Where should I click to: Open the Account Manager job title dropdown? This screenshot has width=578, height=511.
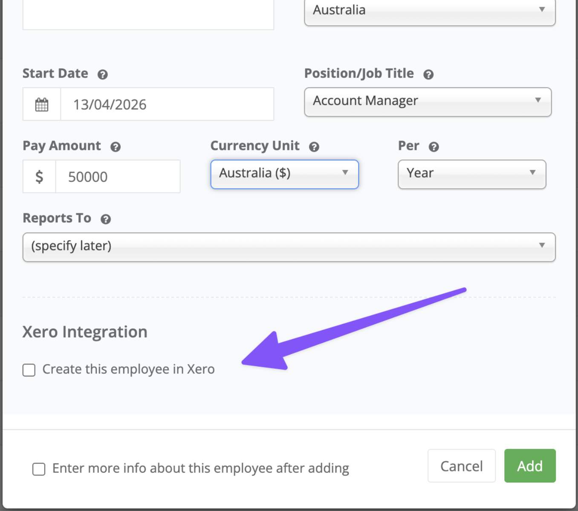pos(428,102)
